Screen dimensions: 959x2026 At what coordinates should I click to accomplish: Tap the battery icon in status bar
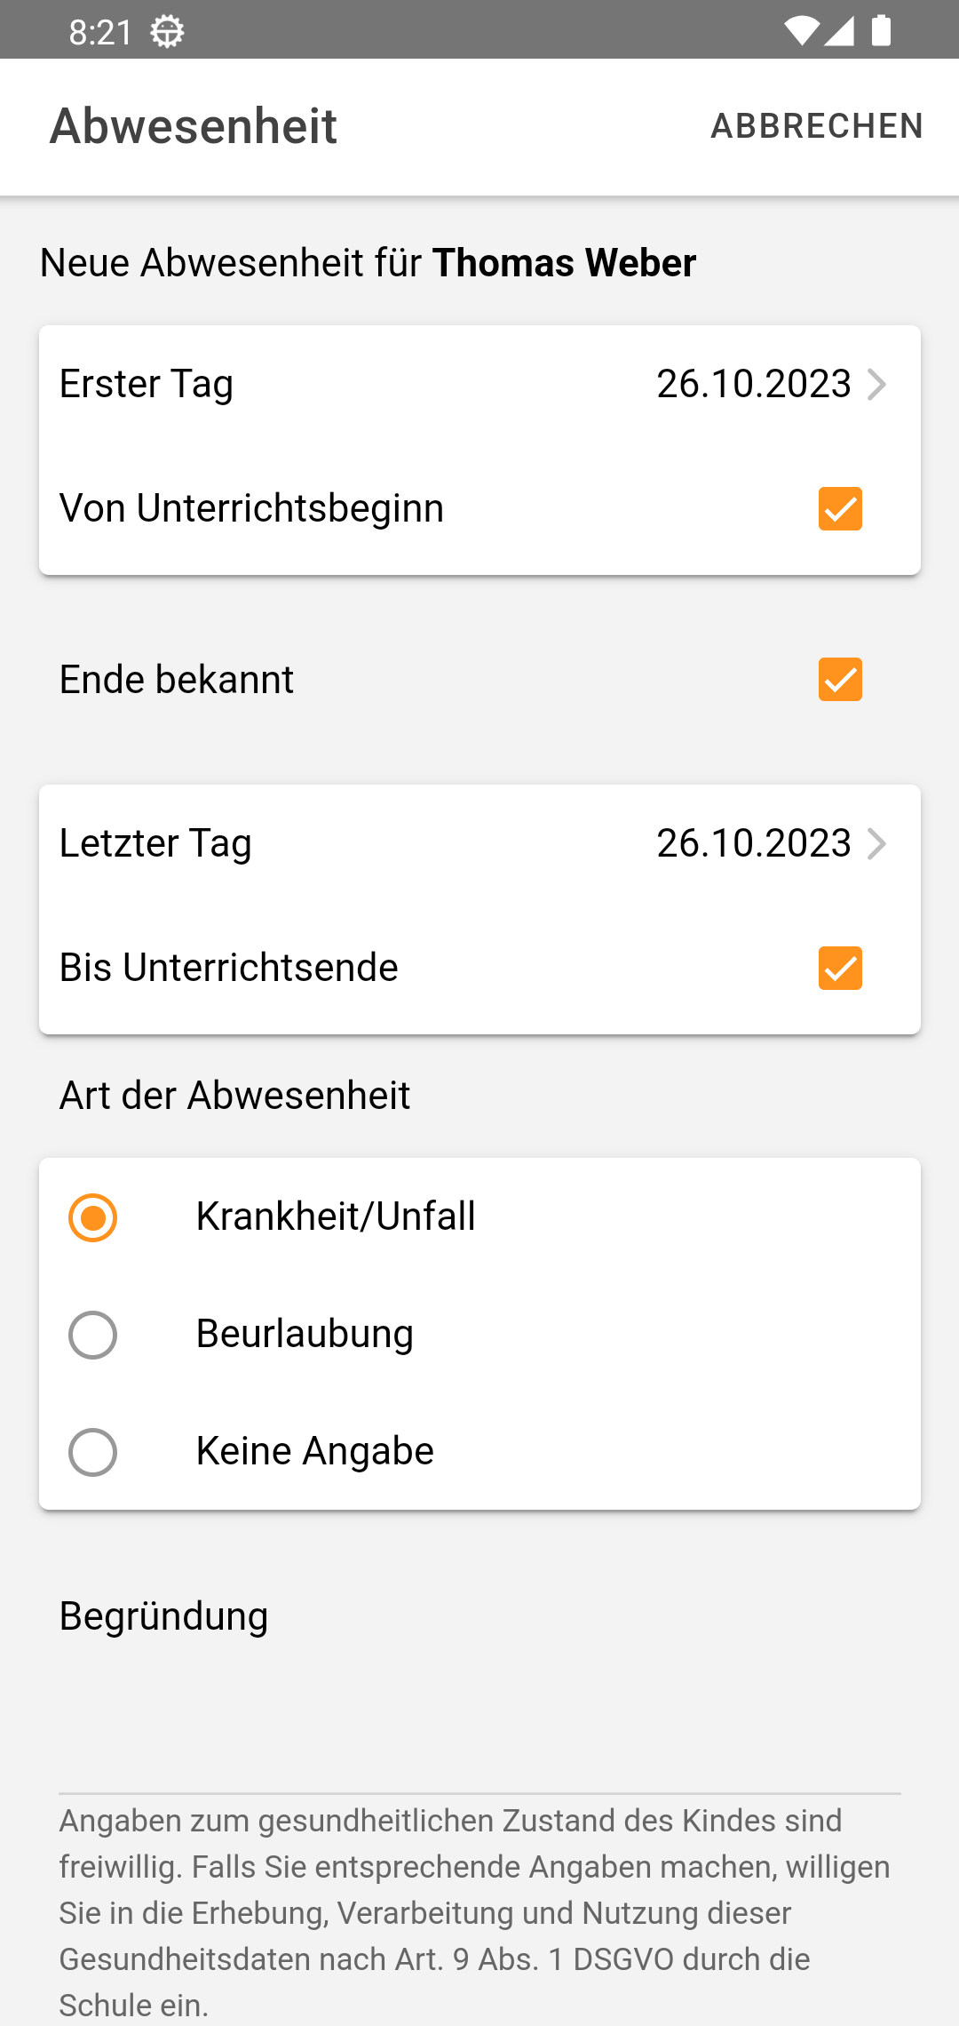pos(881,31)
